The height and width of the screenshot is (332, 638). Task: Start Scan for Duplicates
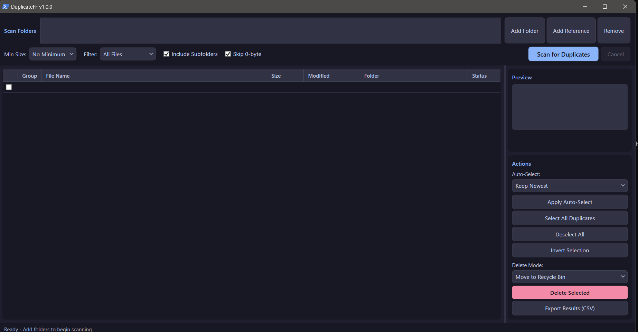click(563, 54)
